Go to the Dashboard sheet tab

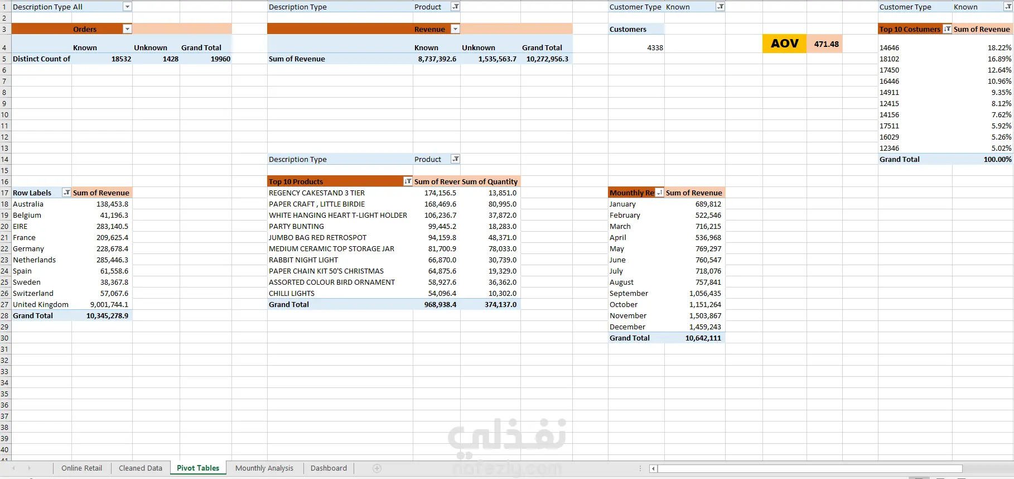click(329, 468)
